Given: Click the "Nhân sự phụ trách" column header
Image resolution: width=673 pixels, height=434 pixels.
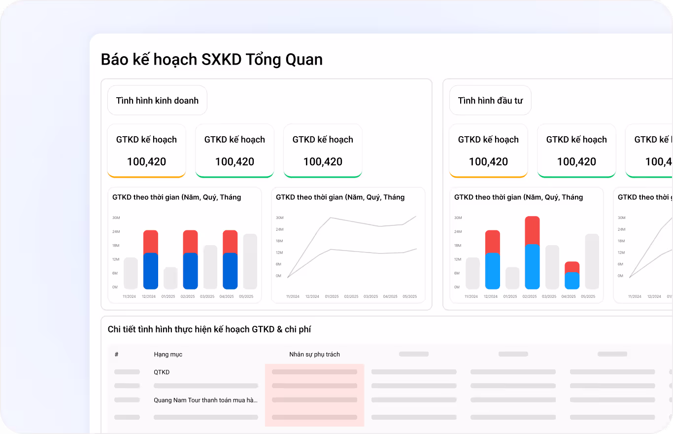Looking at the screenshot, I should (314, 354).
